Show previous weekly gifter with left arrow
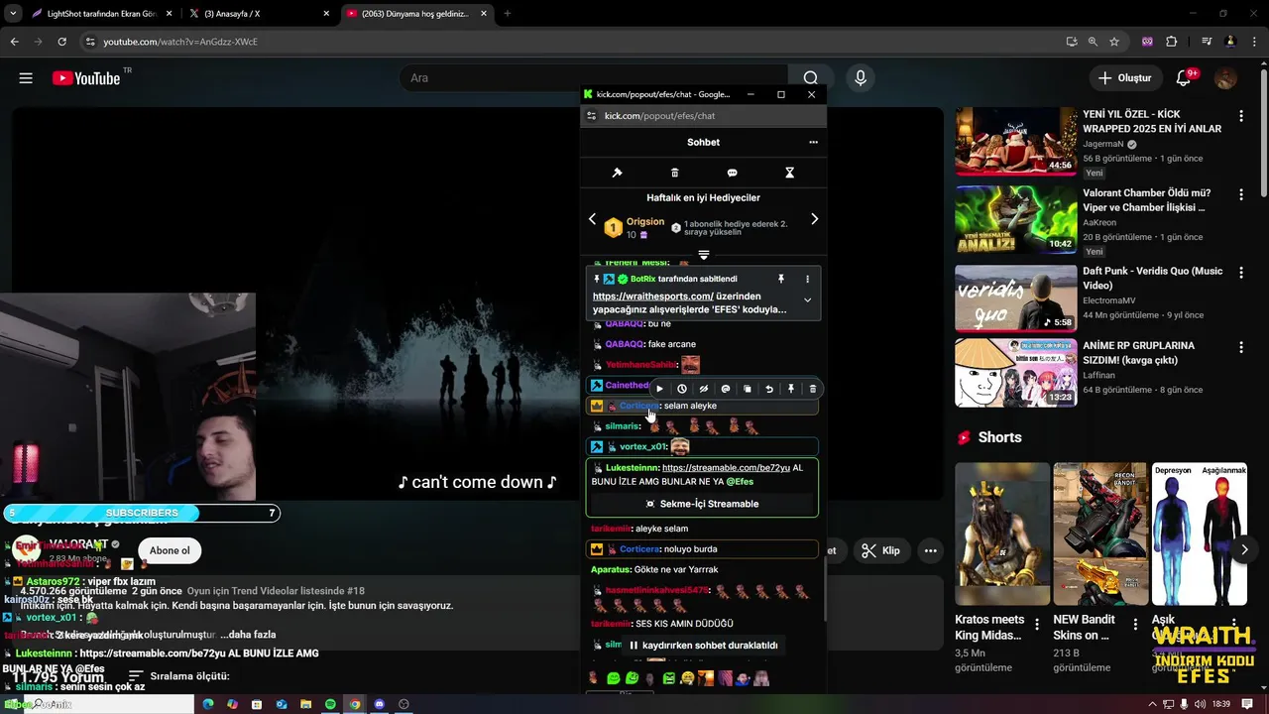Image resolution: width=1269 pixels, height=714 pixels. click(593, 219)
